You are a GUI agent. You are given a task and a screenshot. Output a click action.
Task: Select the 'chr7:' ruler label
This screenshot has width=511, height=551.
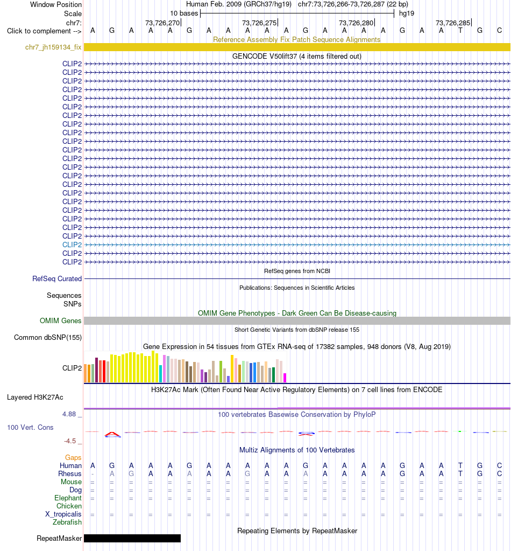pyautogui.click(x=74, y=23)
